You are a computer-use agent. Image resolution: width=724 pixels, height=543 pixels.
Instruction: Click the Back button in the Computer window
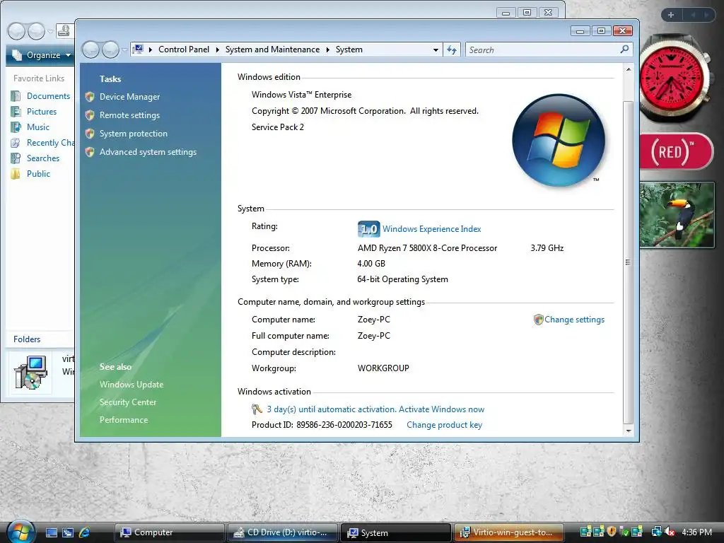coord(17,31)
